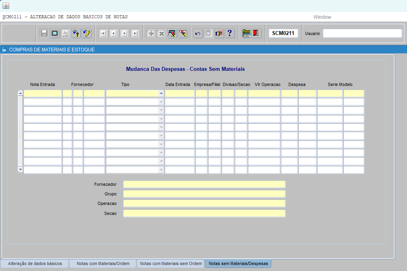Click the Execute Query lightning icon
Image resolution: width=407 pixels, height=271 pixels.
point(87,33)
